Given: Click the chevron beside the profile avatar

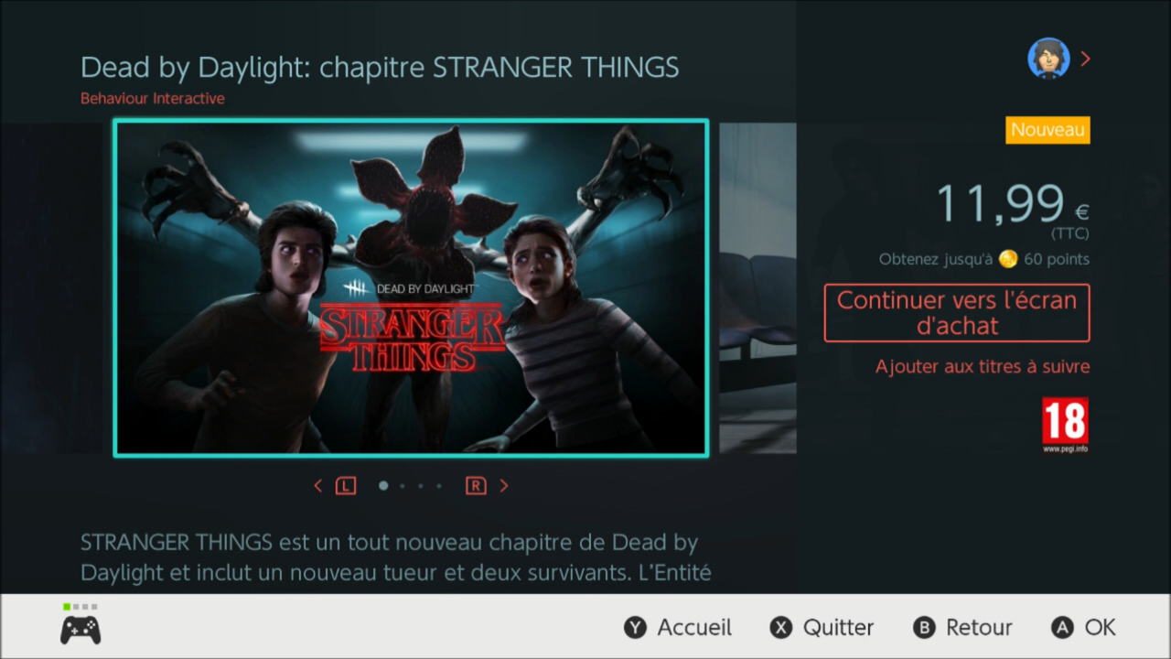Looking at the screenshot, I should tap(1085, 59).
